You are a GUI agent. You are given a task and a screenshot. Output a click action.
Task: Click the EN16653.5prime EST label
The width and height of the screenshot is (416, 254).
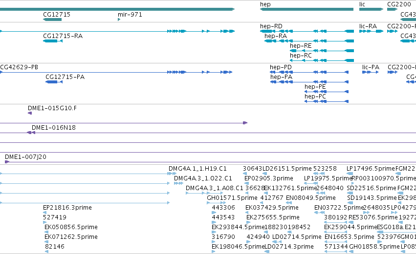click(x=350, y=237)
